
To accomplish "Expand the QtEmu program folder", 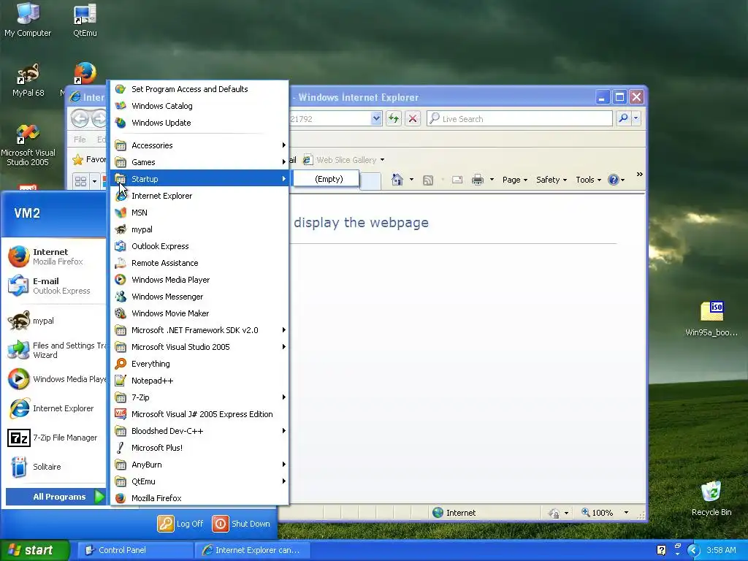I will coord(199,481).
